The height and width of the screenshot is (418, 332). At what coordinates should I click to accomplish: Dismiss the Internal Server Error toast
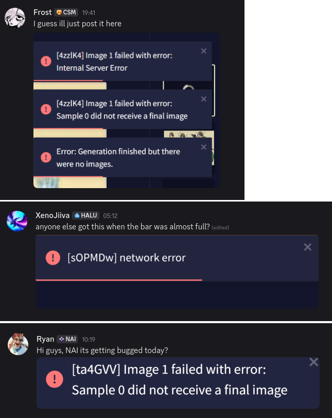click(204, 51)
